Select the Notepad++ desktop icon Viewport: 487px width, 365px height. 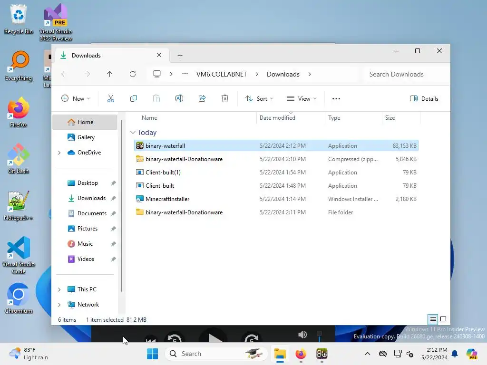coord(19,205)
